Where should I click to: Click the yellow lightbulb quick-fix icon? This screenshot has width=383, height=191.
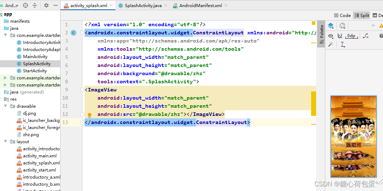tap(90, 115)
